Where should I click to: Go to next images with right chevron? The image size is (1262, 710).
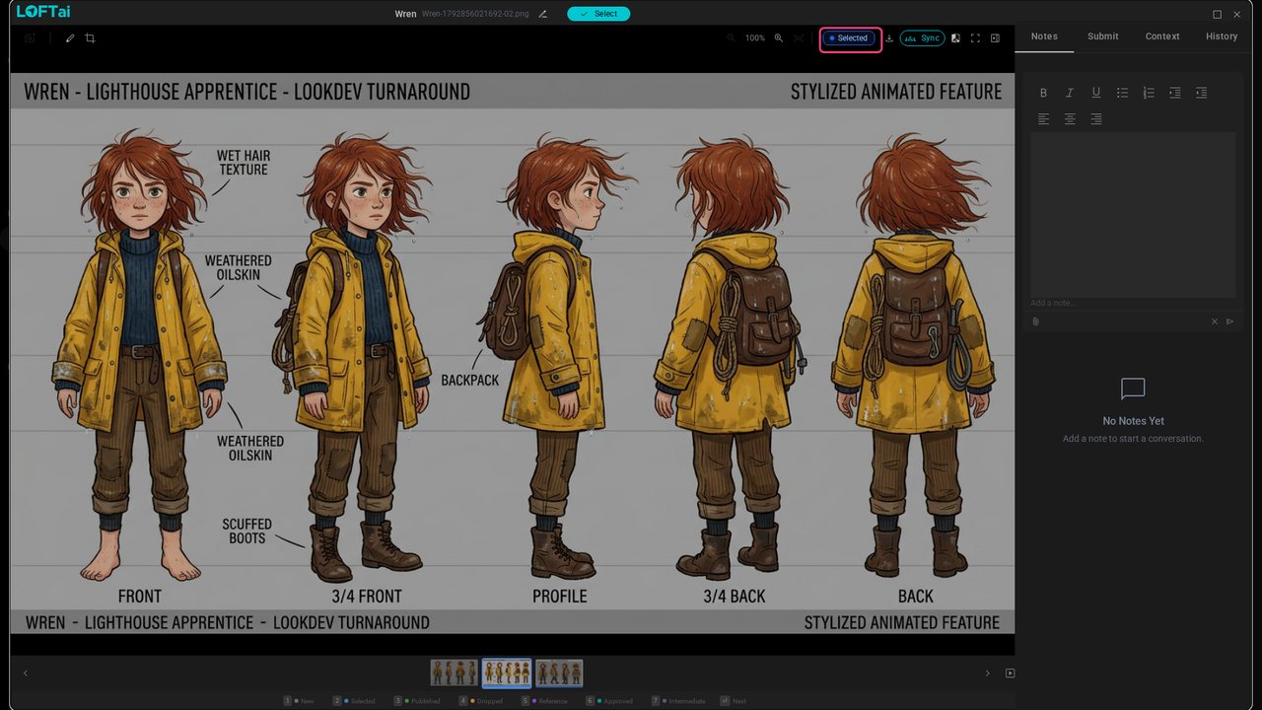(x=987, y=674)
